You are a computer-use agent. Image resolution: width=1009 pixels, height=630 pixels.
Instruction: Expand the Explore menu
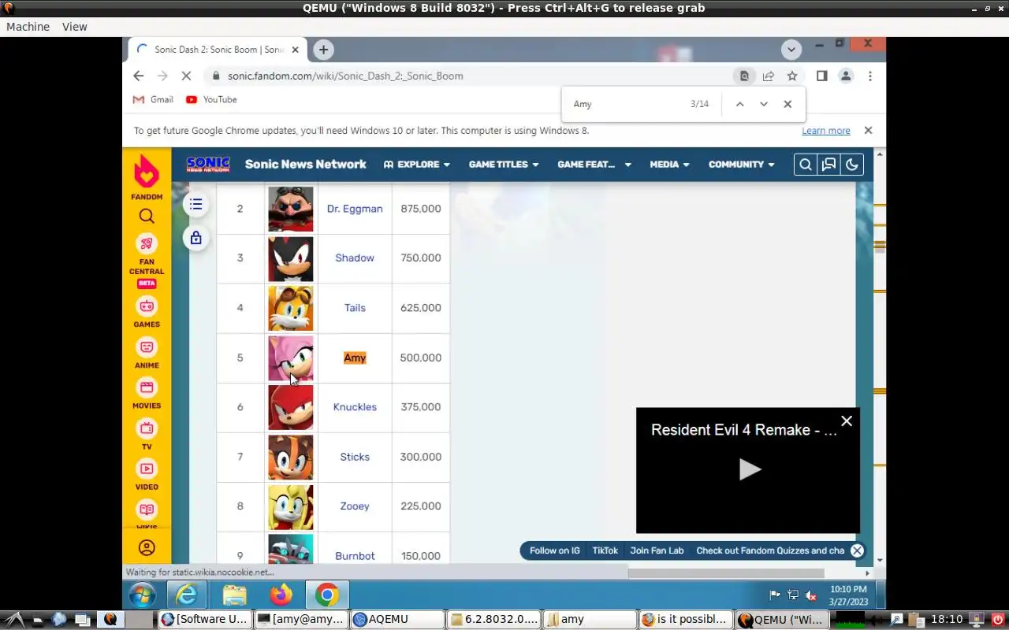click(x=416, y=165)
